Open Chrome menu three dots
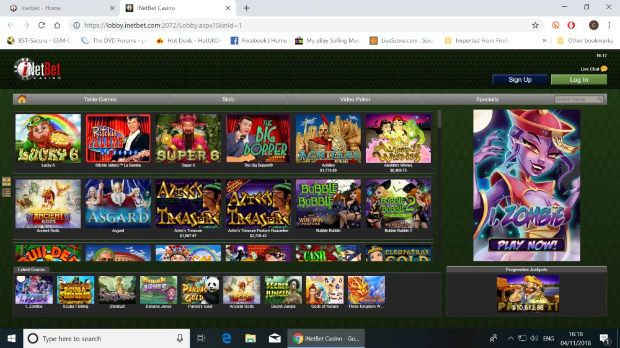The width and height of the screenshot is (620, 348). [x=609, y=25]
